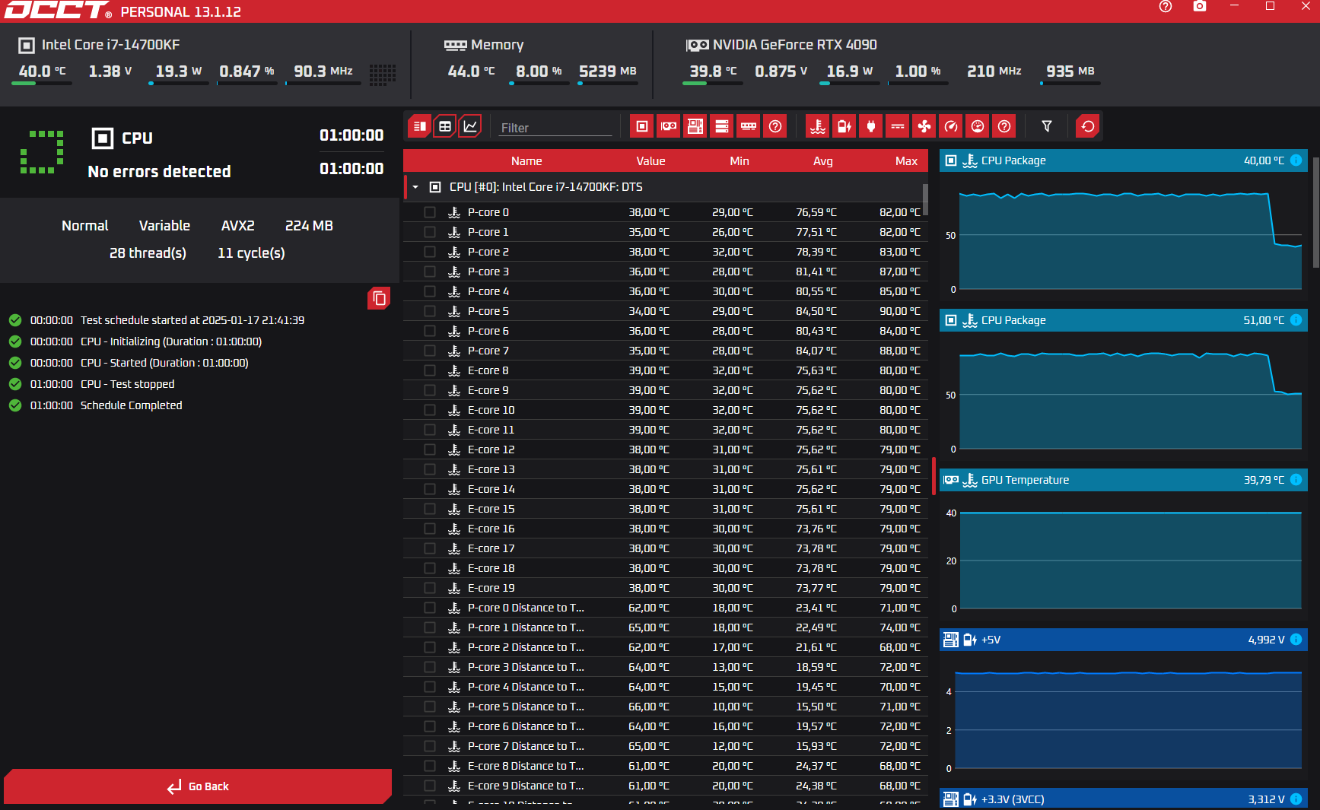Switch to table-only view icon
The width and height of the screenshot is (1320, 810).
tap(445, 126)
